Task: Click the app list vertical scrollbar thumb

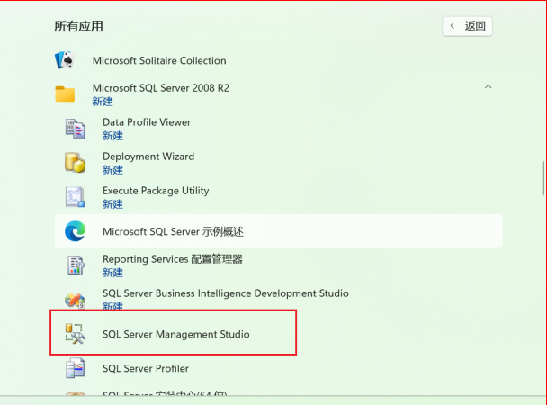Action: pos(543,178)
